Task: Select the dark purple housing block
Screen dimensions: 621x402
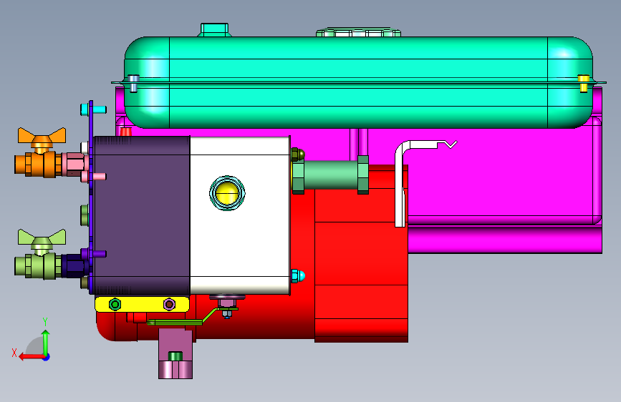Action: click(x=142, y=215)
